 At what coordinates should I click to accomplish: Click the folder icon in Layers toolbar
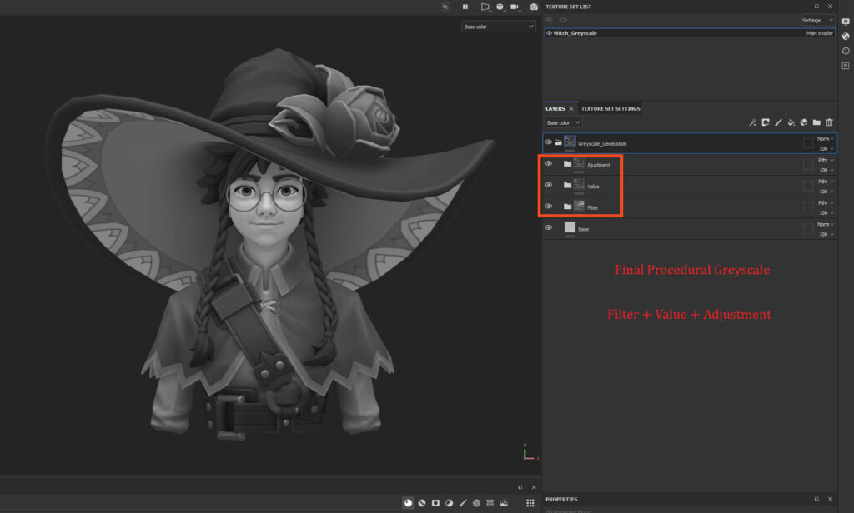816,122
